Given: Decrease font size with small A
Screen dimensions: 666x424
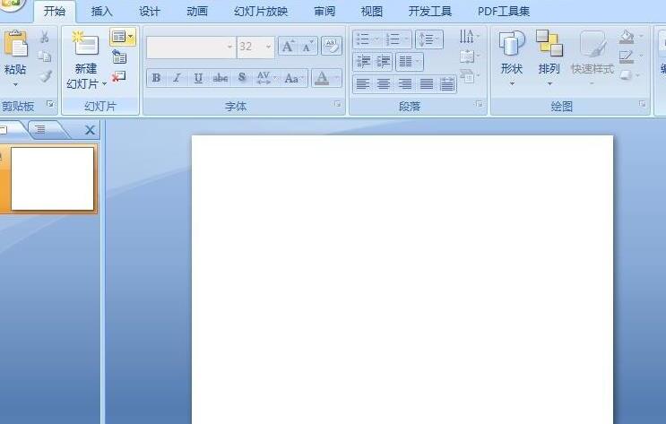Looking at the screenshot, I should click(307, 47).
